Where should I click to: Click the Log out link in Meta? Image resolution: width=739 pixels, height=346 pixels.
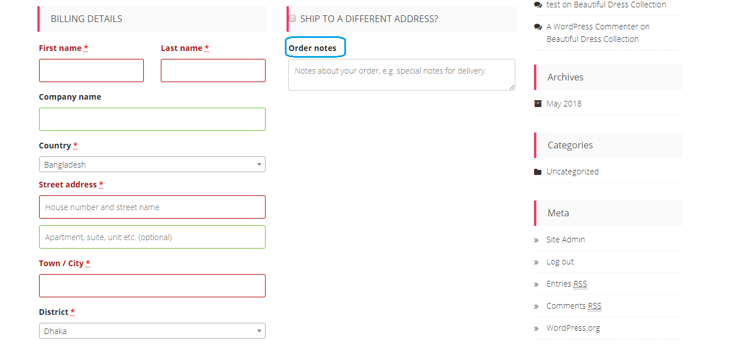[x=560, y=262]
